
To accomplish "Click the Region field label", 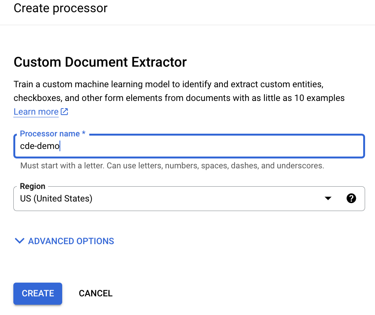I will click(32, 186).
